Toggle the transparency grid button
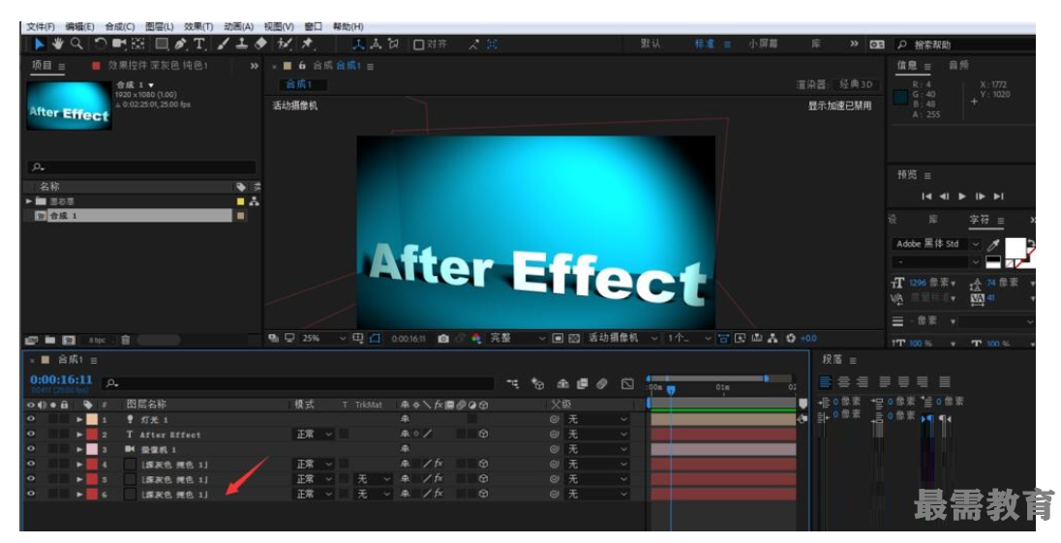This screenshot has width=1061, height=543. tap(574, 338)
